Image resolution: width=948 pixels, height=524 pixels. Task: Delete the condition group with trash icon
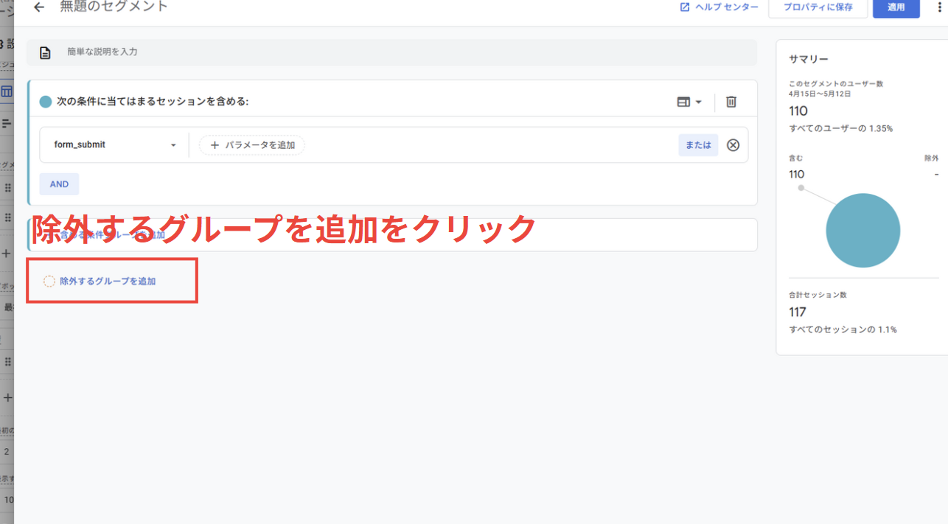731,102
